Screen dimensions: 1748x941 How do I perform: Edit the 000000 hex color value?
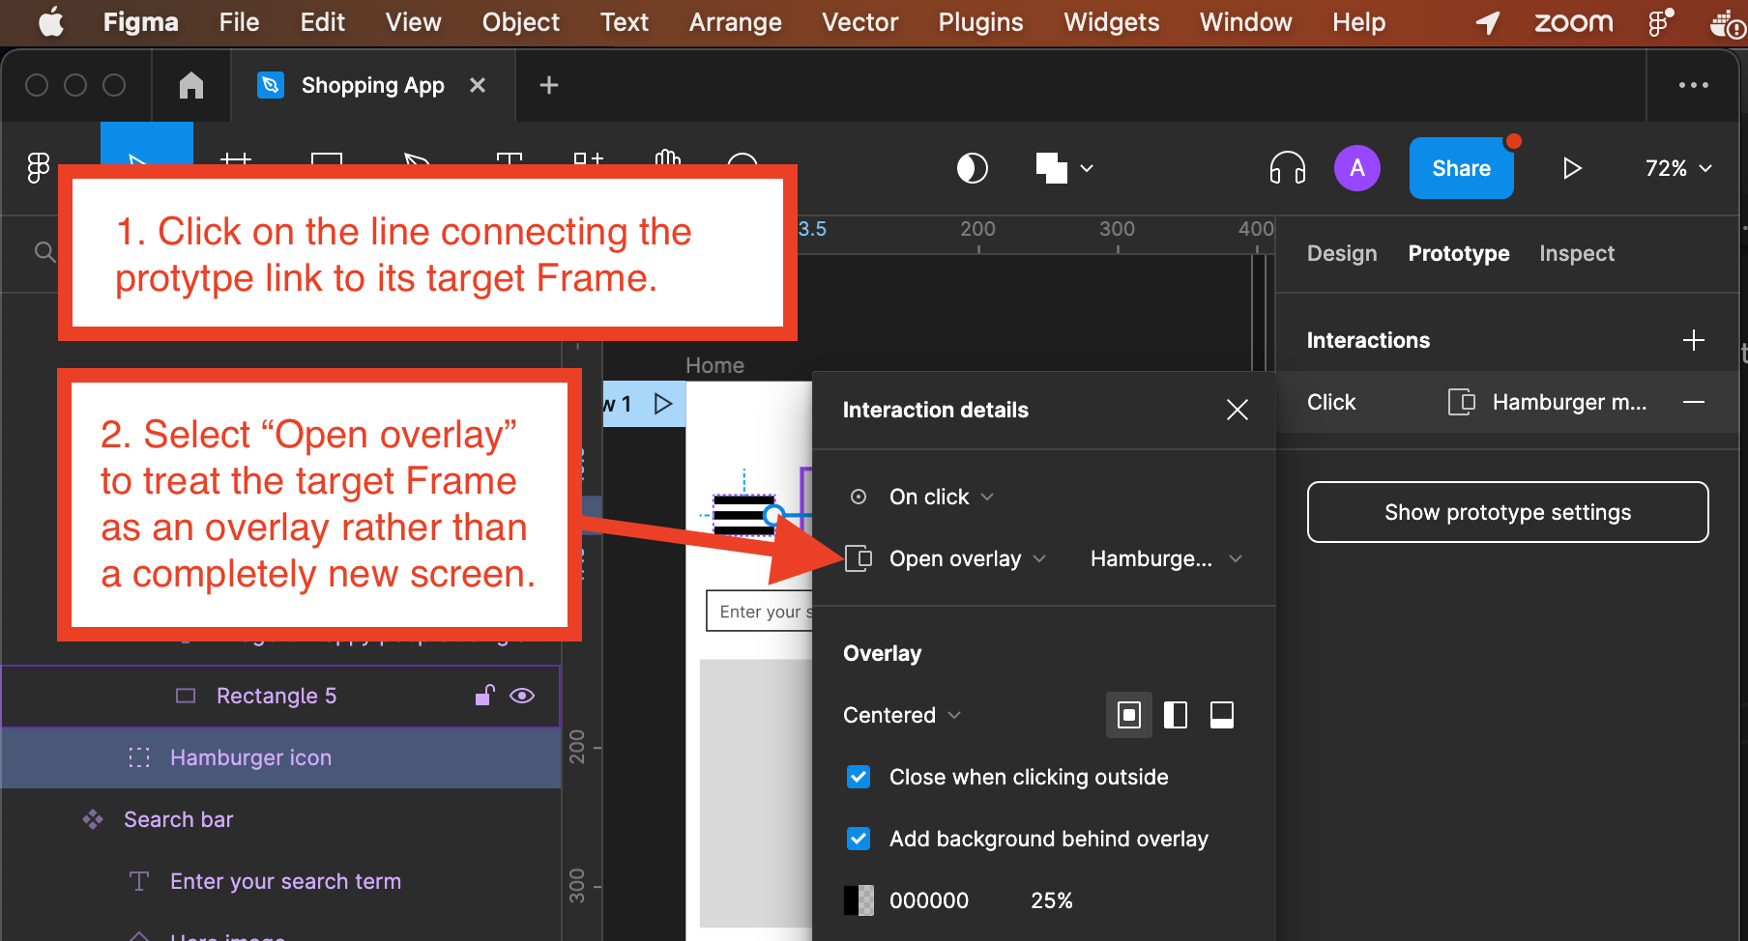pyautogui.click(x=928, y=900)
